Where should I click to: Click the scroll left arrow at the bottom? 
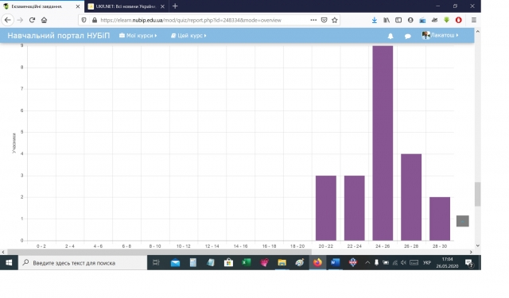[3, 252]
